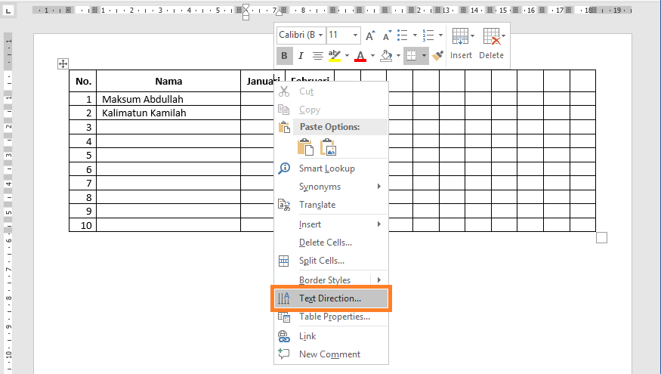Viewport: 661px width, 374px height.
Task: Click the Copy pages icon
Action: tap(284, 110)
